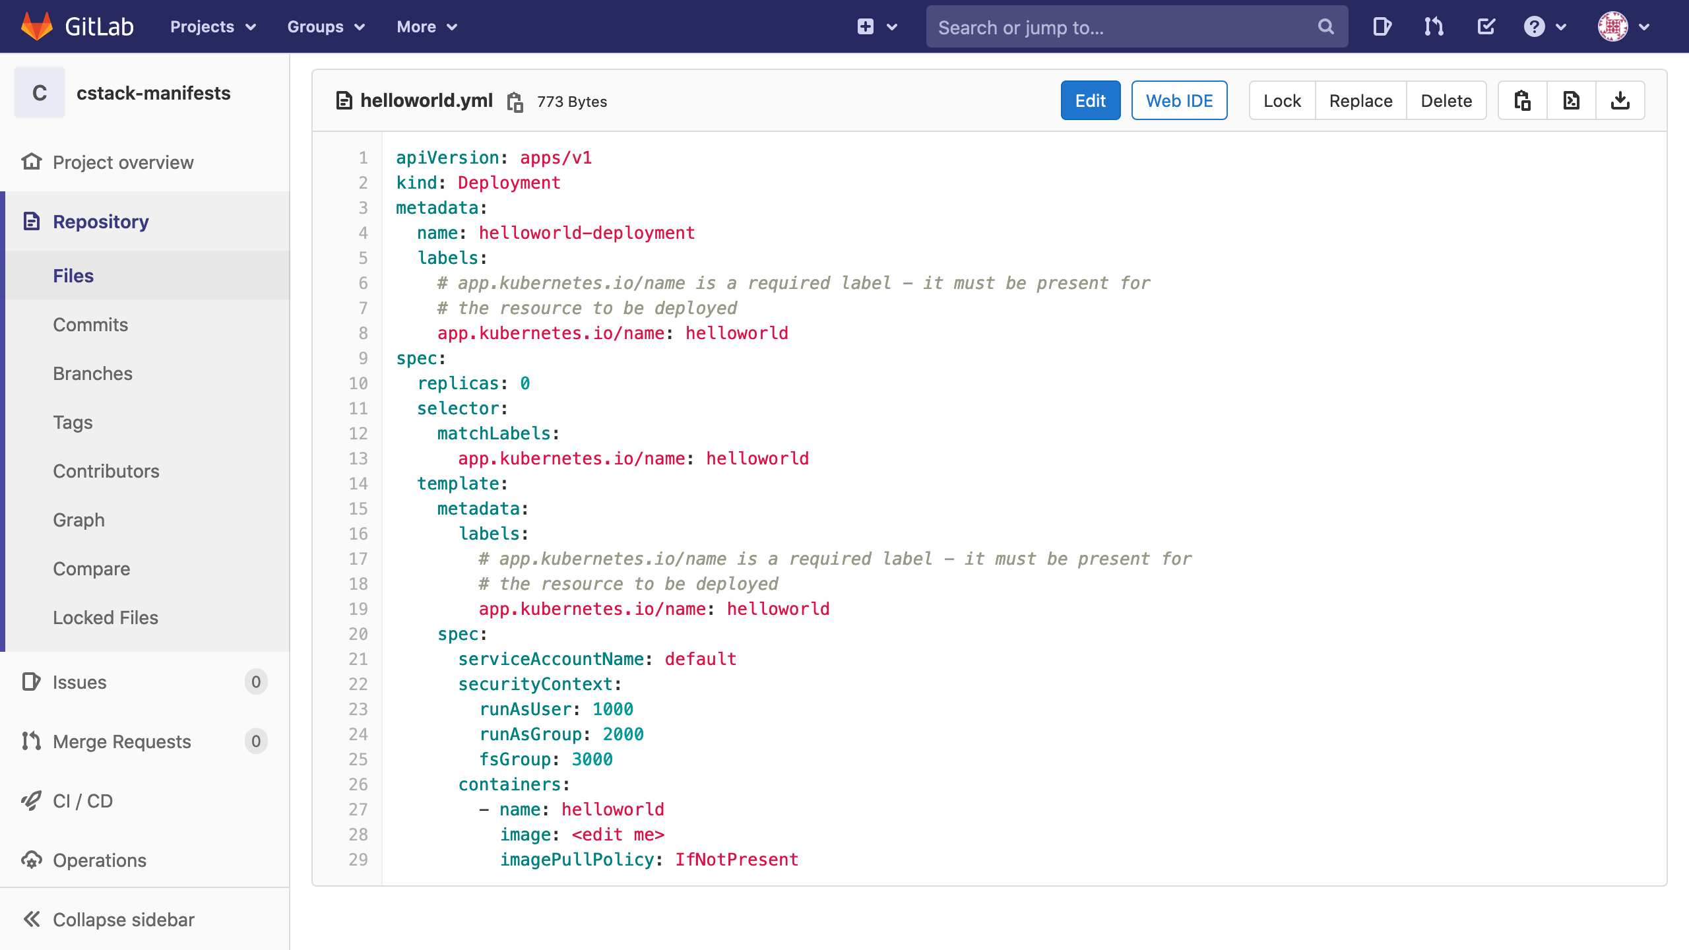Open the To-Do list checkmark icon
Screen dimensions: 1689x950
(1486, 26)
